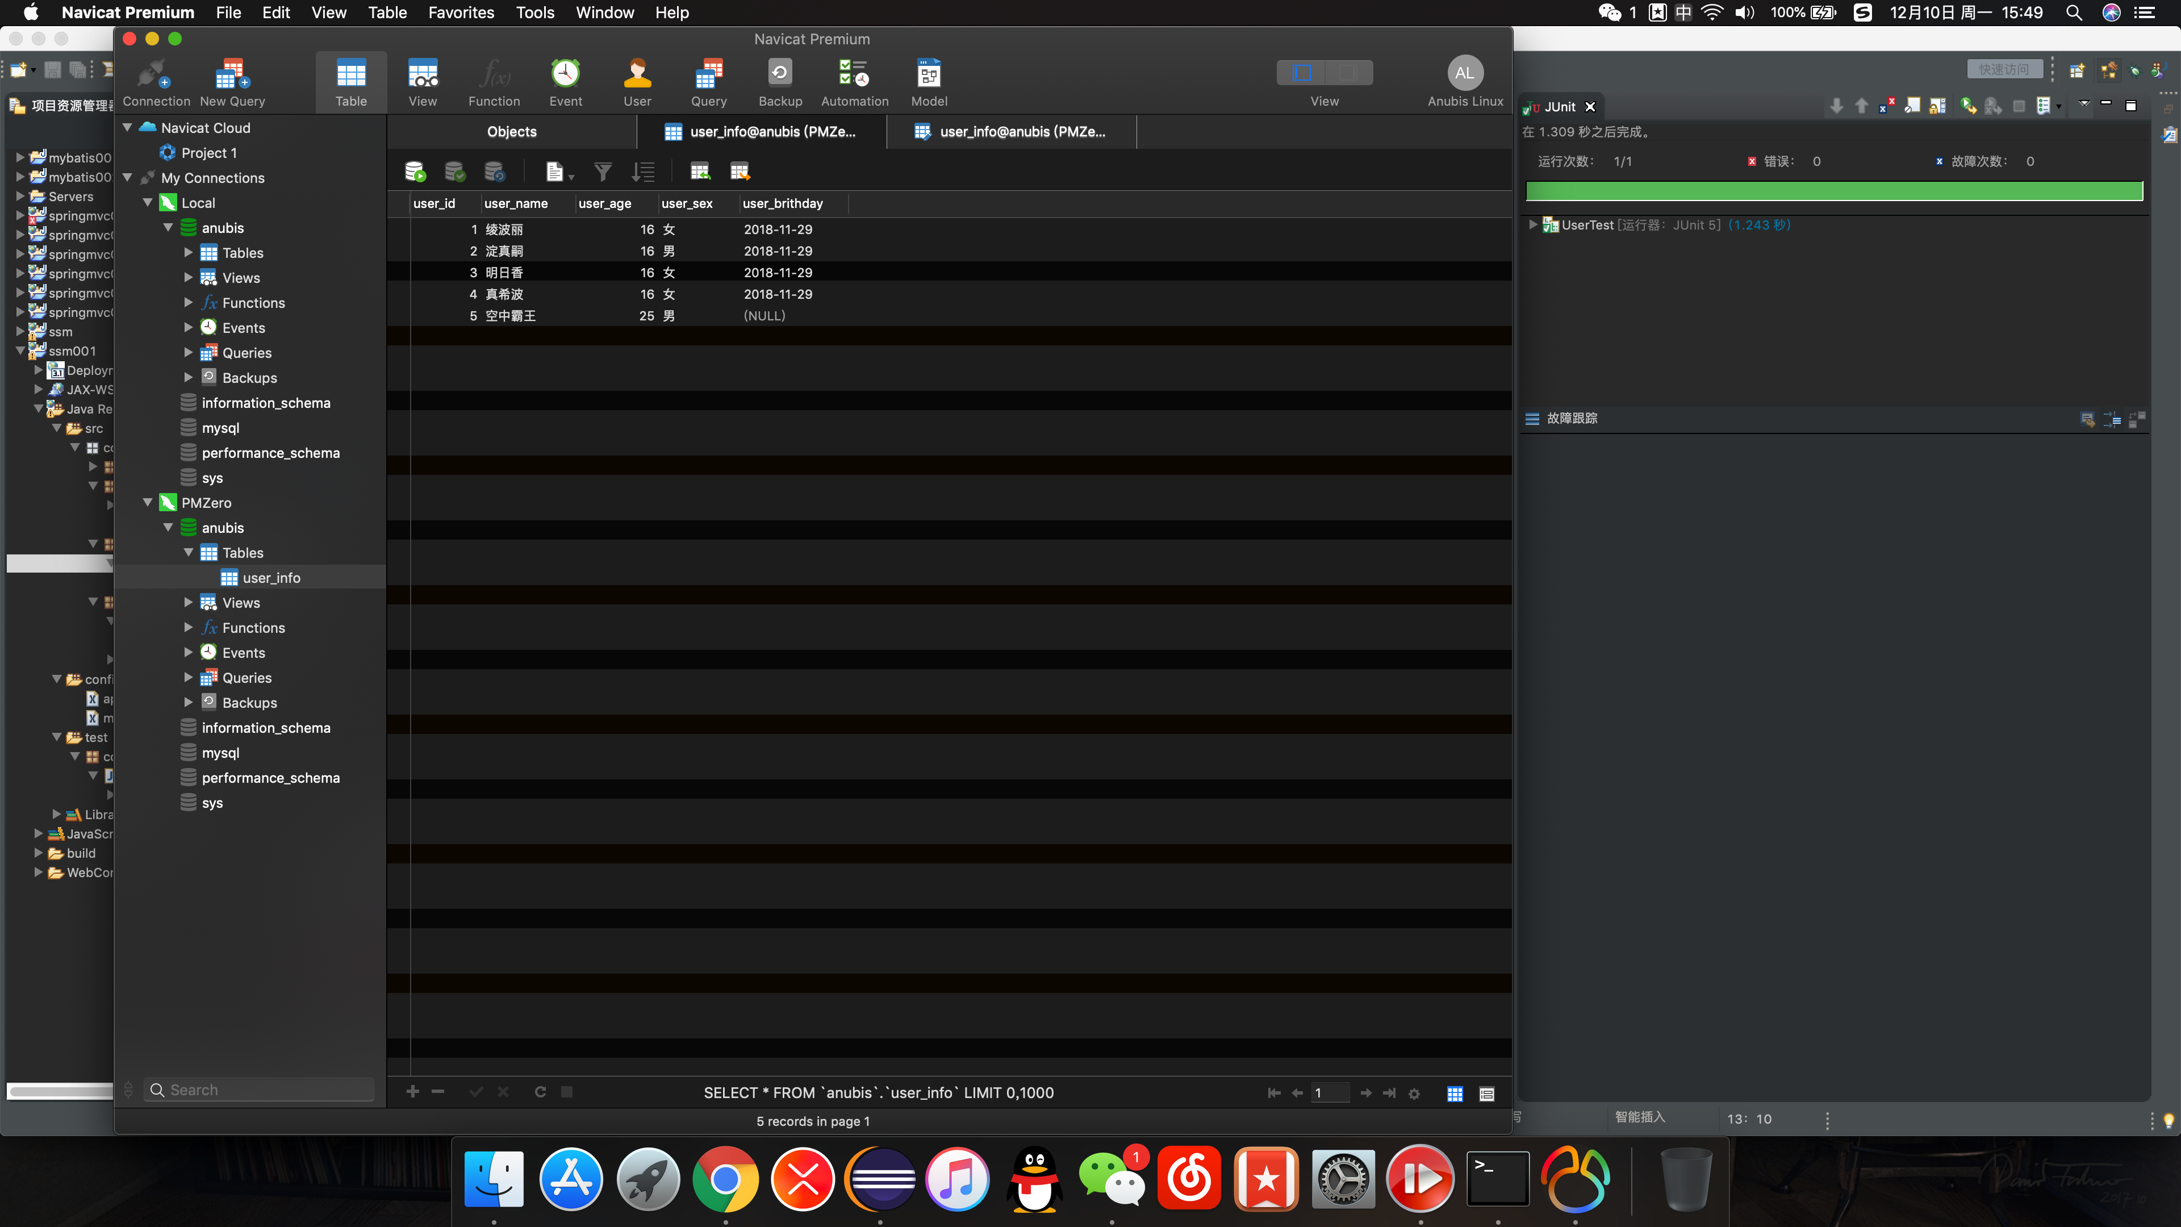2181x1227 pixels.
Task: Click the sort rows icon
Action: [642, 172]
